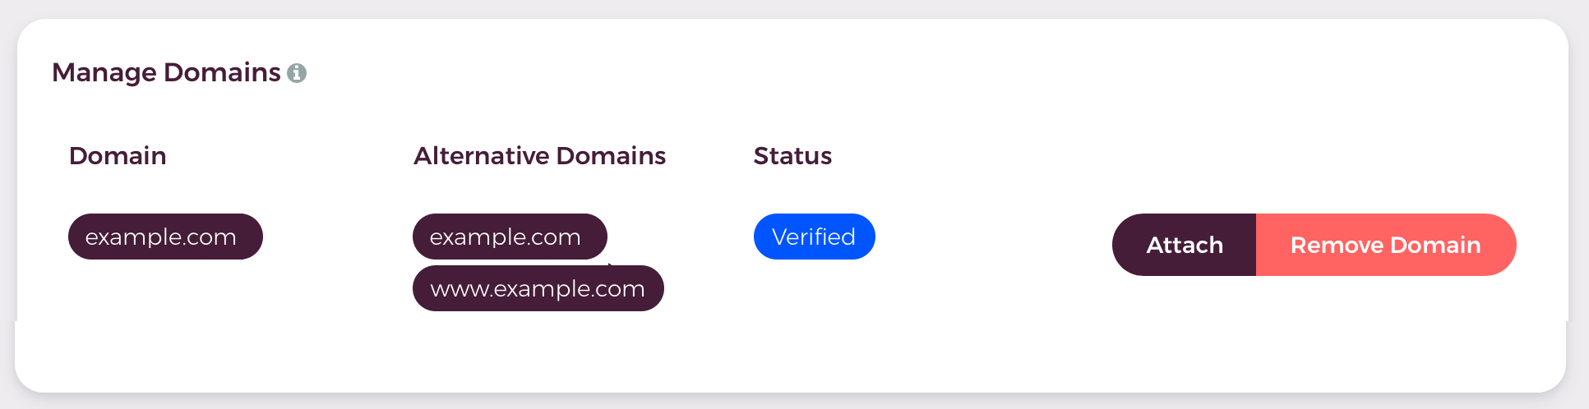Click the coral Remove Domain pill

pos(1386,245)
